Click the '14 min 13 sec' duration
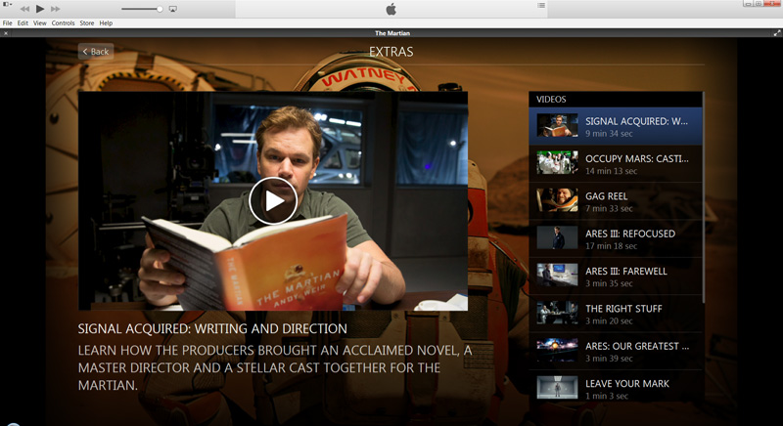This screenshot has height=426, width=783. pos(611,171)
